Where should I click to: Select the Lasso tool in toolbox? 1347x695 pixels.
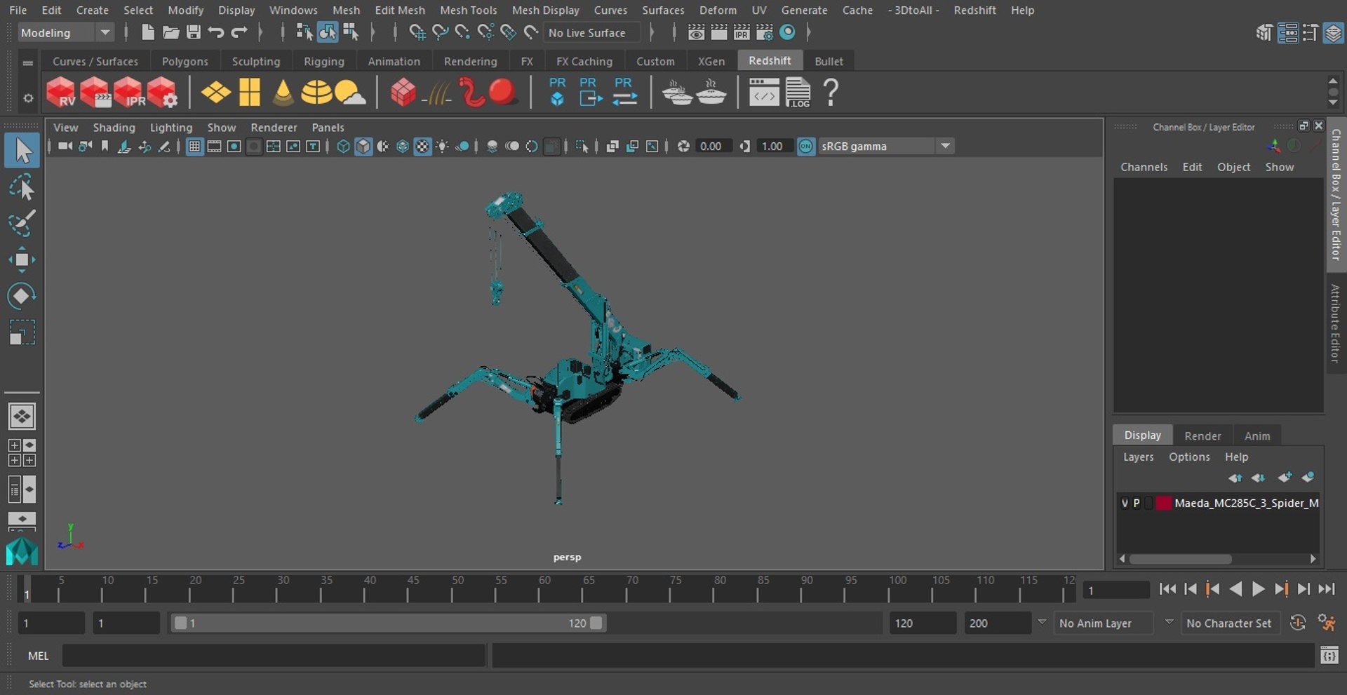(22, 187)
